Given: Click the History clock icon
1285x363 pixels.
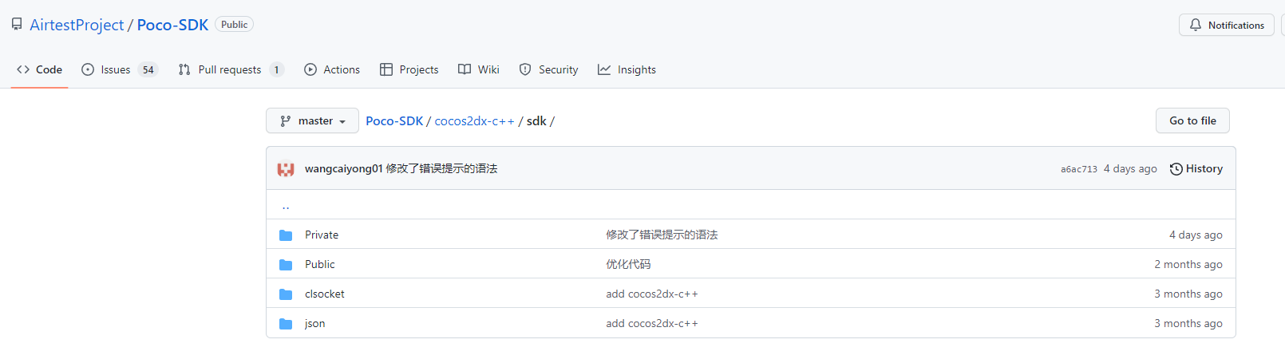Looking at the screenshot, I should (1176, 169).
